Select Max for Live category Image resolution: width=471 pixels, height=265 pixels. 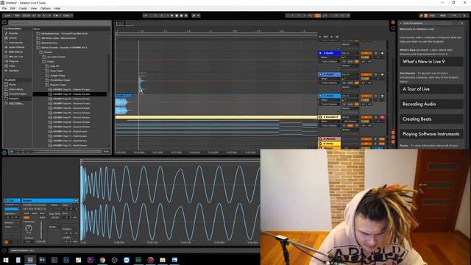point(15,57)
